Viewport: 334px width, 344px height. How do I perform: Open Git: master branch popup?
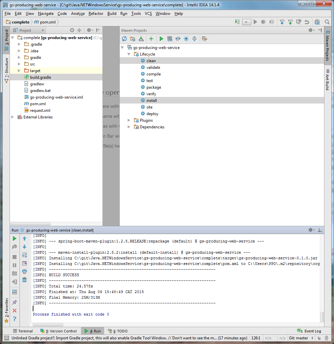click(x=301, y=338)
